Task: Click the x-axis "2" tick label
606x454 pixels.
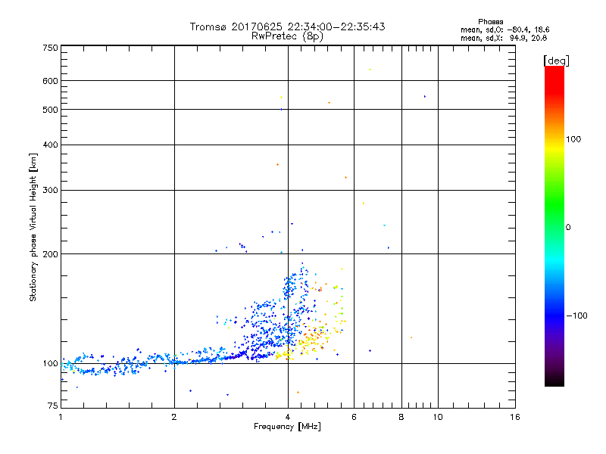Action: click(174, 417)
